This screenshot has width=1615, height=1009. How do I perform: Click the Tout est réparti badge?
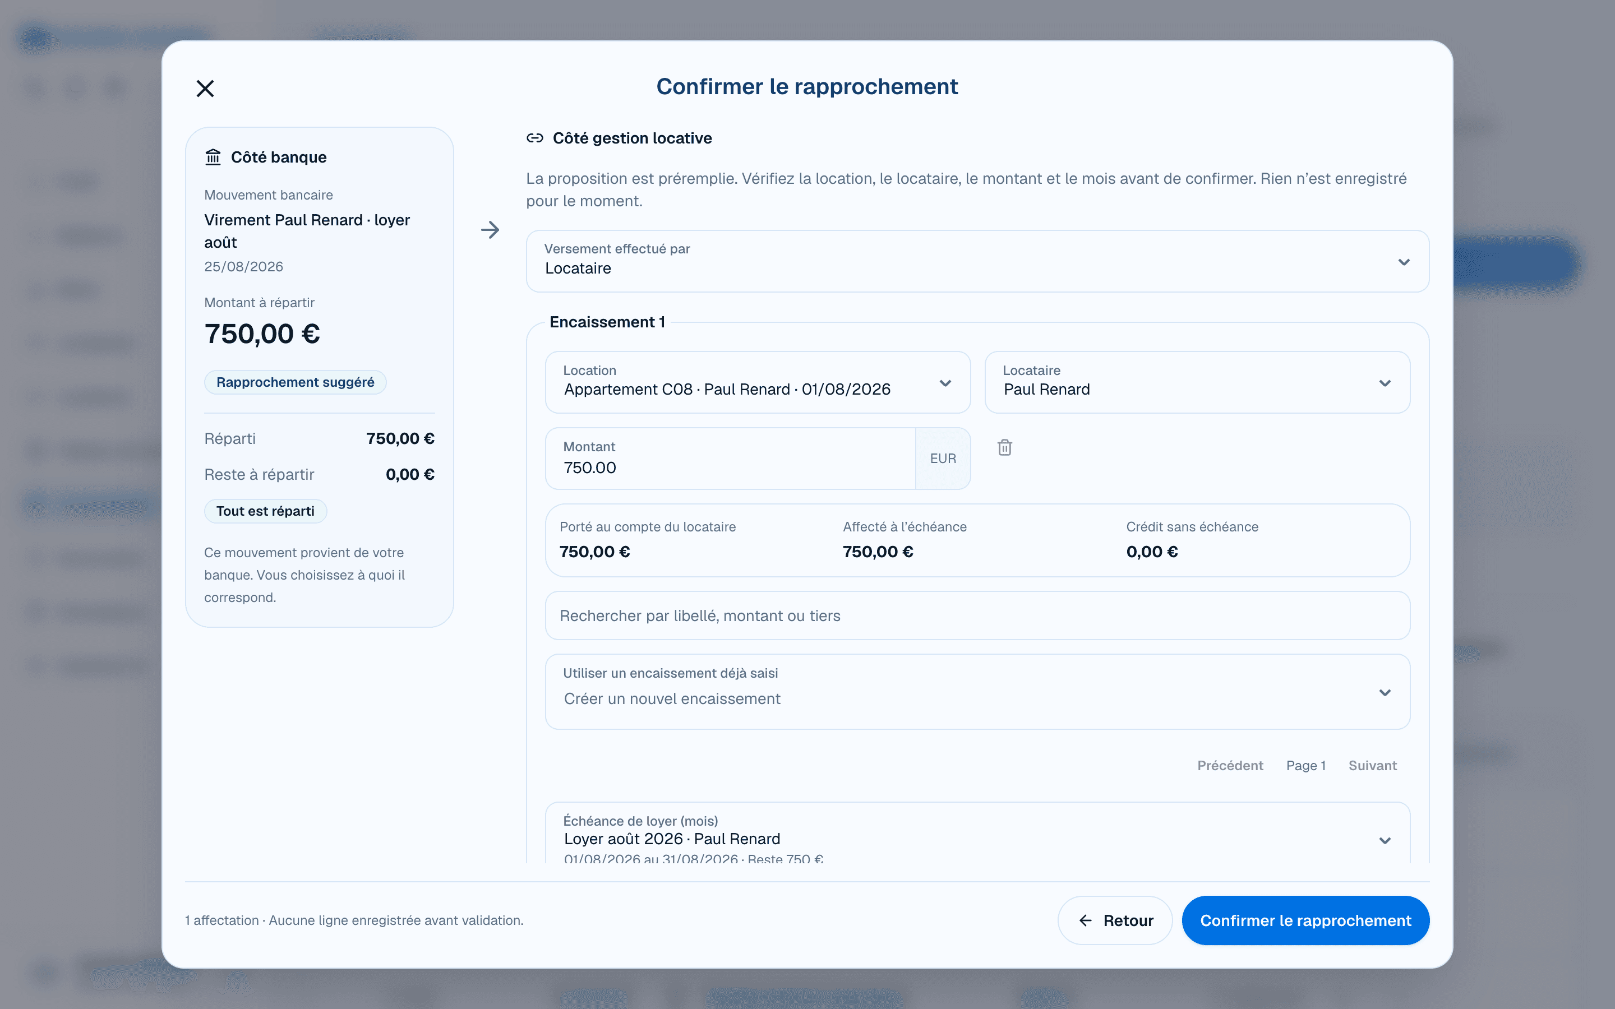(x=265, y=511)
